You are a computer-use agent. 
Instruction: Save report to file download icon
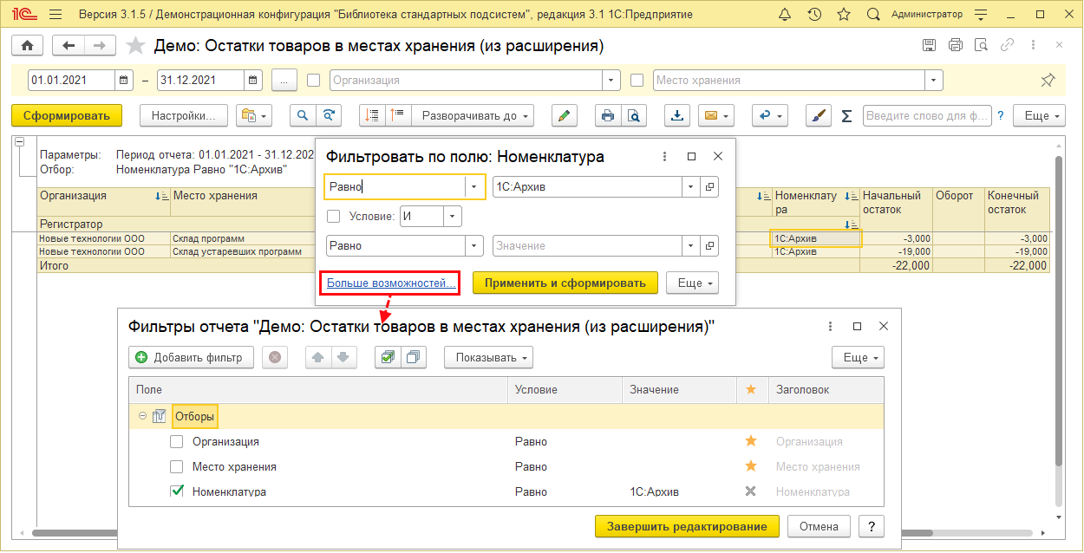pos(678,115)
